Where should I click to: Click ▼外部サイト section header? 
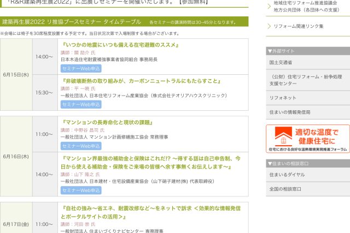(x=308, y=51)
